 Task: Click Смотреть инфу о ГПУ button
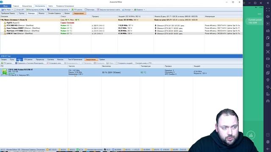pos(144,63)
